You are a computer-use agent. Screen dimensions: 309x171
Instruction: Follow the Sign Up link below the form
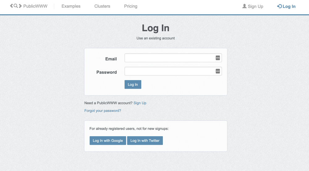click(x=140, y=103)
